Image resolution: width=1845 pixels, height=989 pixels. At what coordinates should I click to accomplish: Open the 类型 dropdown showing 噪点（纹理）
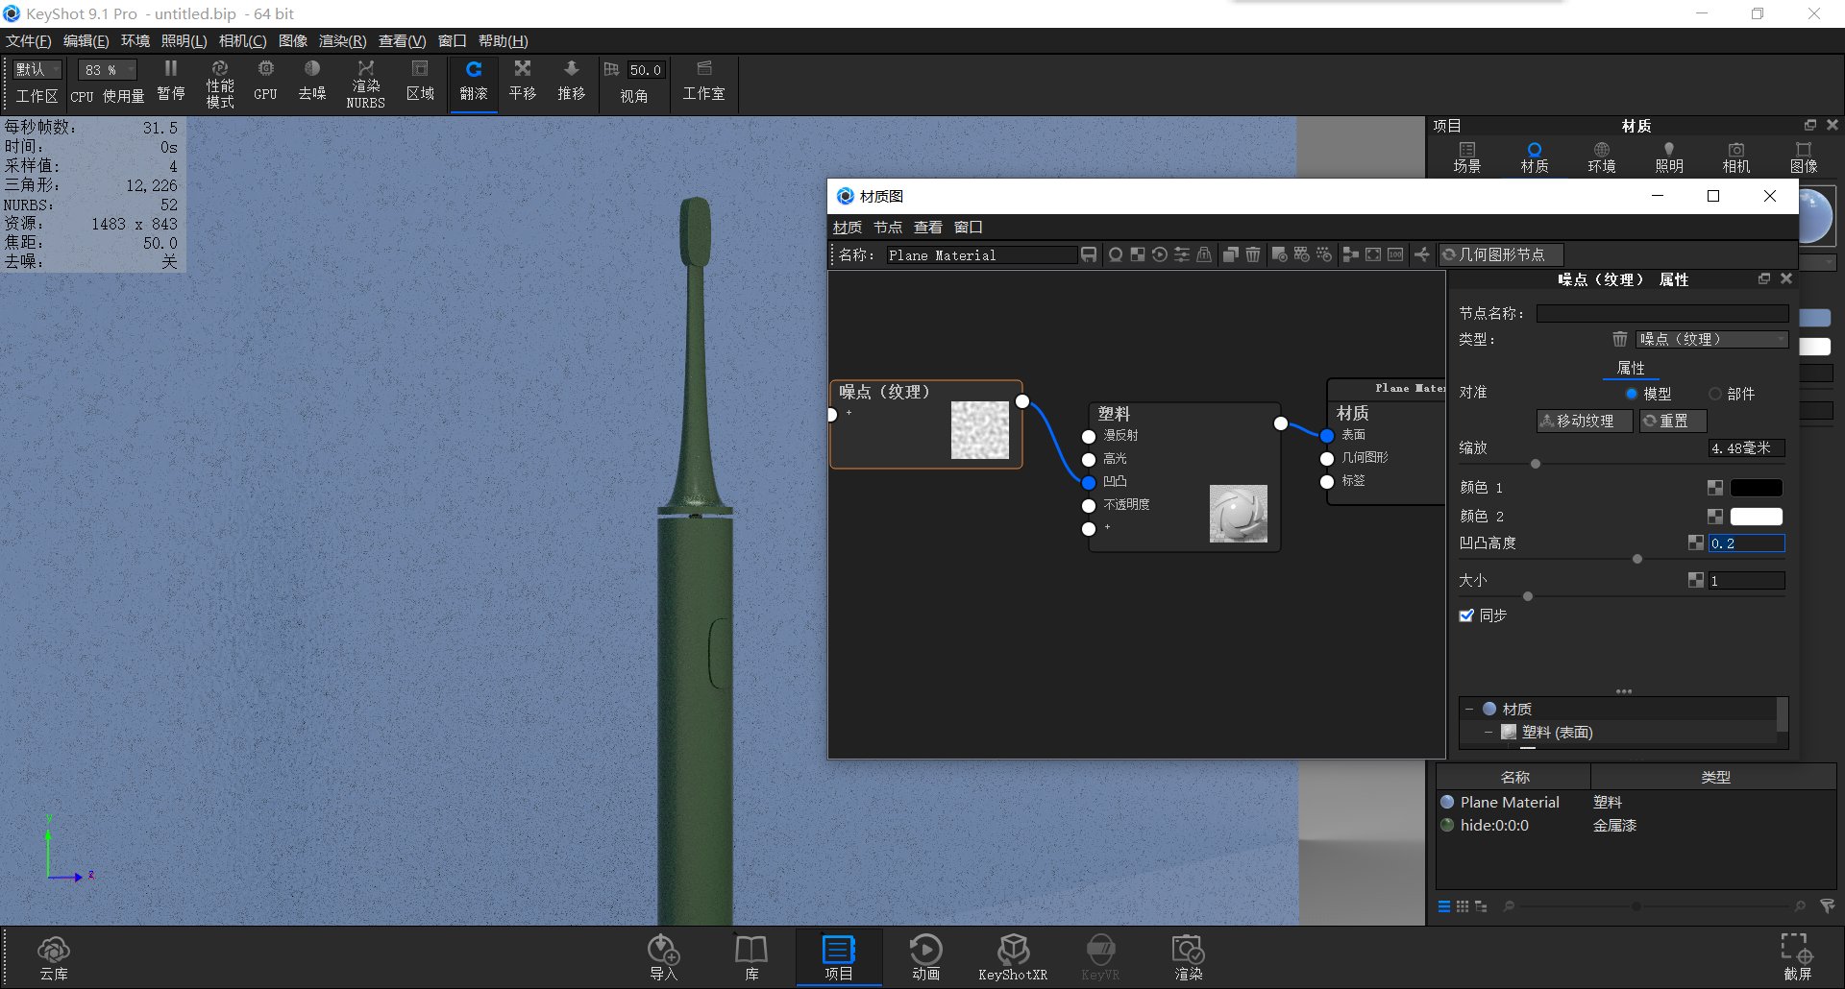click(1712, 339)
